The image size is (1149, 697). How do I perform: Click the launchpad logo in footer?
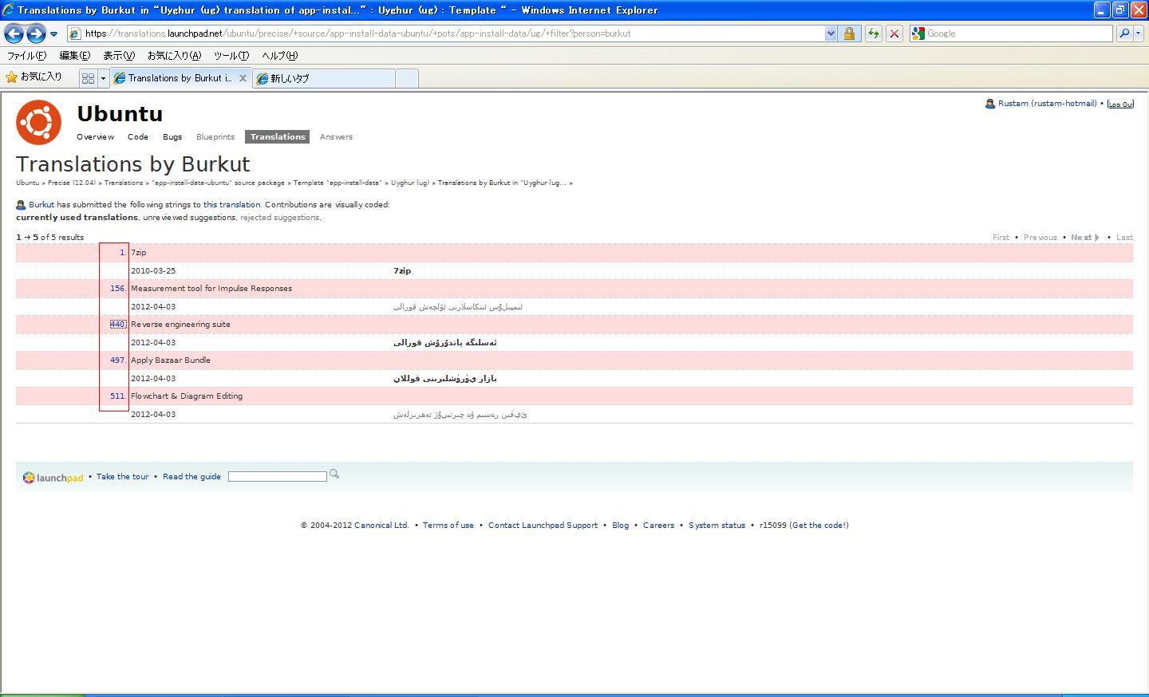(53, 478)
